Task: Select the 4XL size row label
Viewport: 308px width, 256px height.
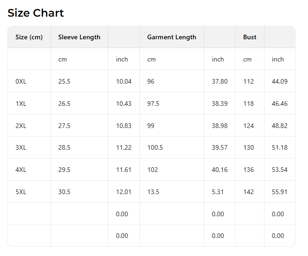Action: pyautogui.click(x=21, y=170)
